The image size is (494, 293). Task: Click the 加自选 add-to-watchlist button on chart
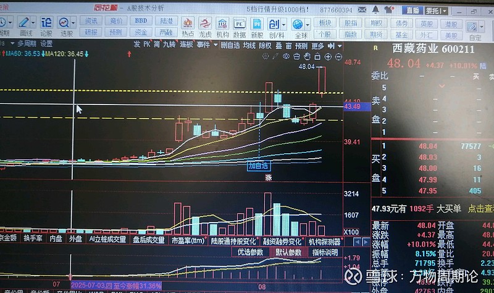pyautogui.click(x=258, y=166)
